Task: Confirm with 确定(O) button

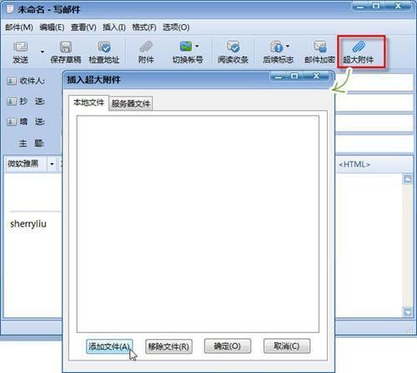Action: (x=228, y=346)
